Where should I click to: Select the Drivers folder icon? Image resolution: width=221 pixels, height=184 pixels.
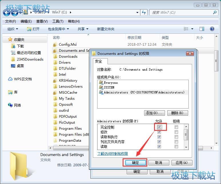coord(55,62)
